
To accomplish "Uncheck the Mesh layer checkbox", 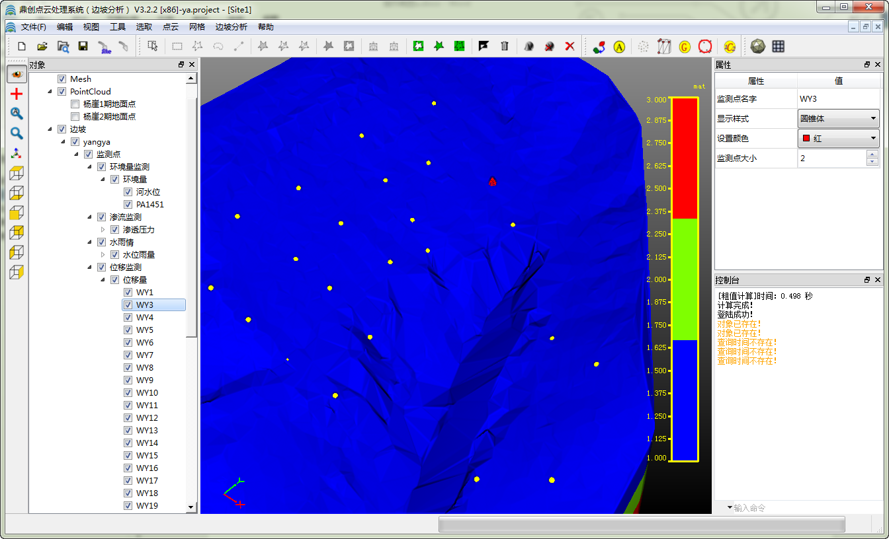I will 62,79.
